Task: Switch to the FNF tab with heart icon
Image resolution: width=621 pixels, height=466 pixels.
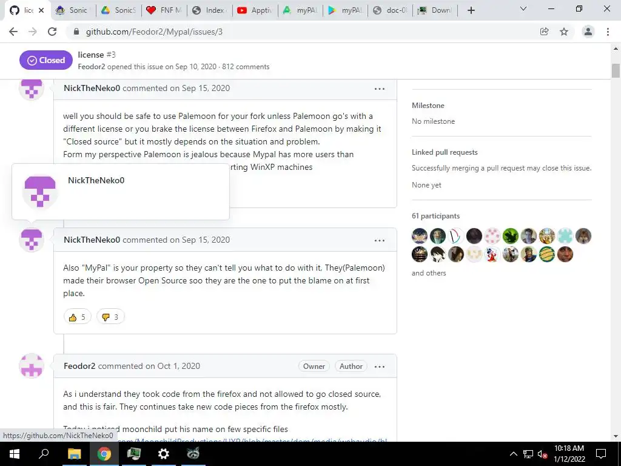Action: coord(164,10)
